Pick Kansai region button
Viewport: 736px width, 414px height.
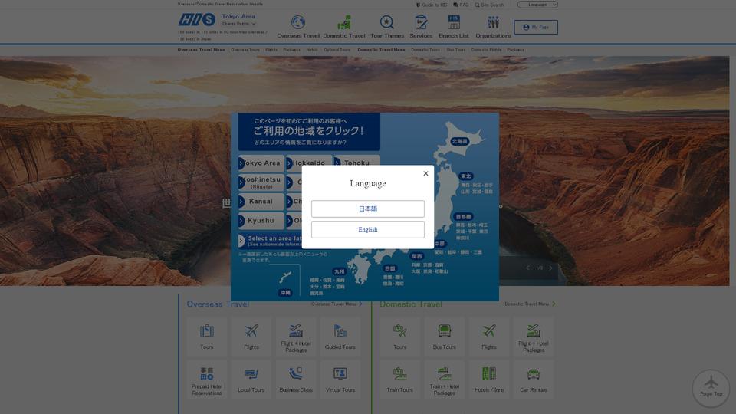[x=261, y=202]
